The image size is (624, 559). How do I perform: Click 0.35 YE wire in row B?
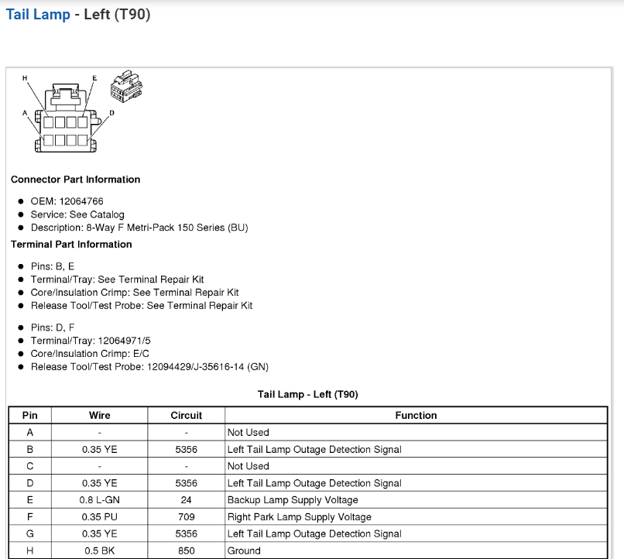point(100,450)
